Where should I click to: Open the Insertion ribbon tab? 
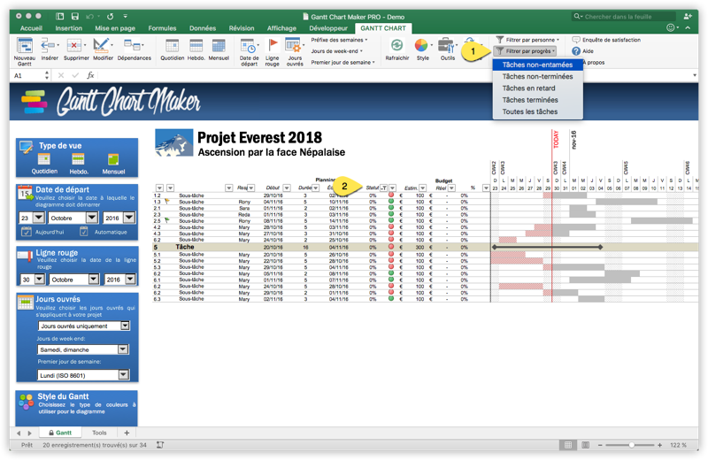pos(69,28)
